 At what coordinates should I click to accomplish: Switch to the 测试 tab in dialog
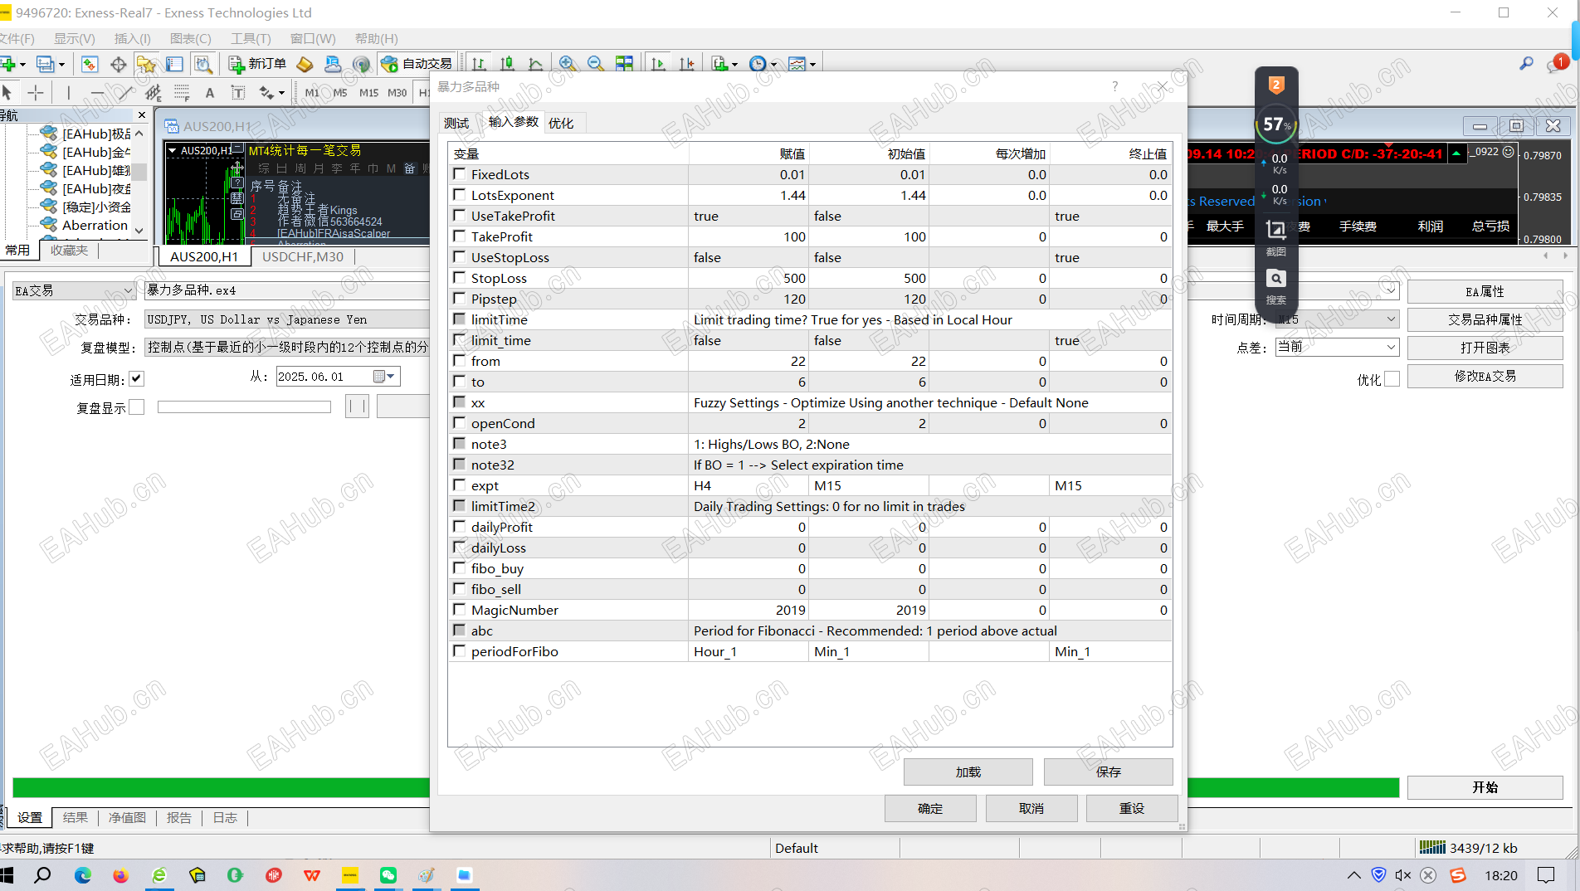[456, 124]
